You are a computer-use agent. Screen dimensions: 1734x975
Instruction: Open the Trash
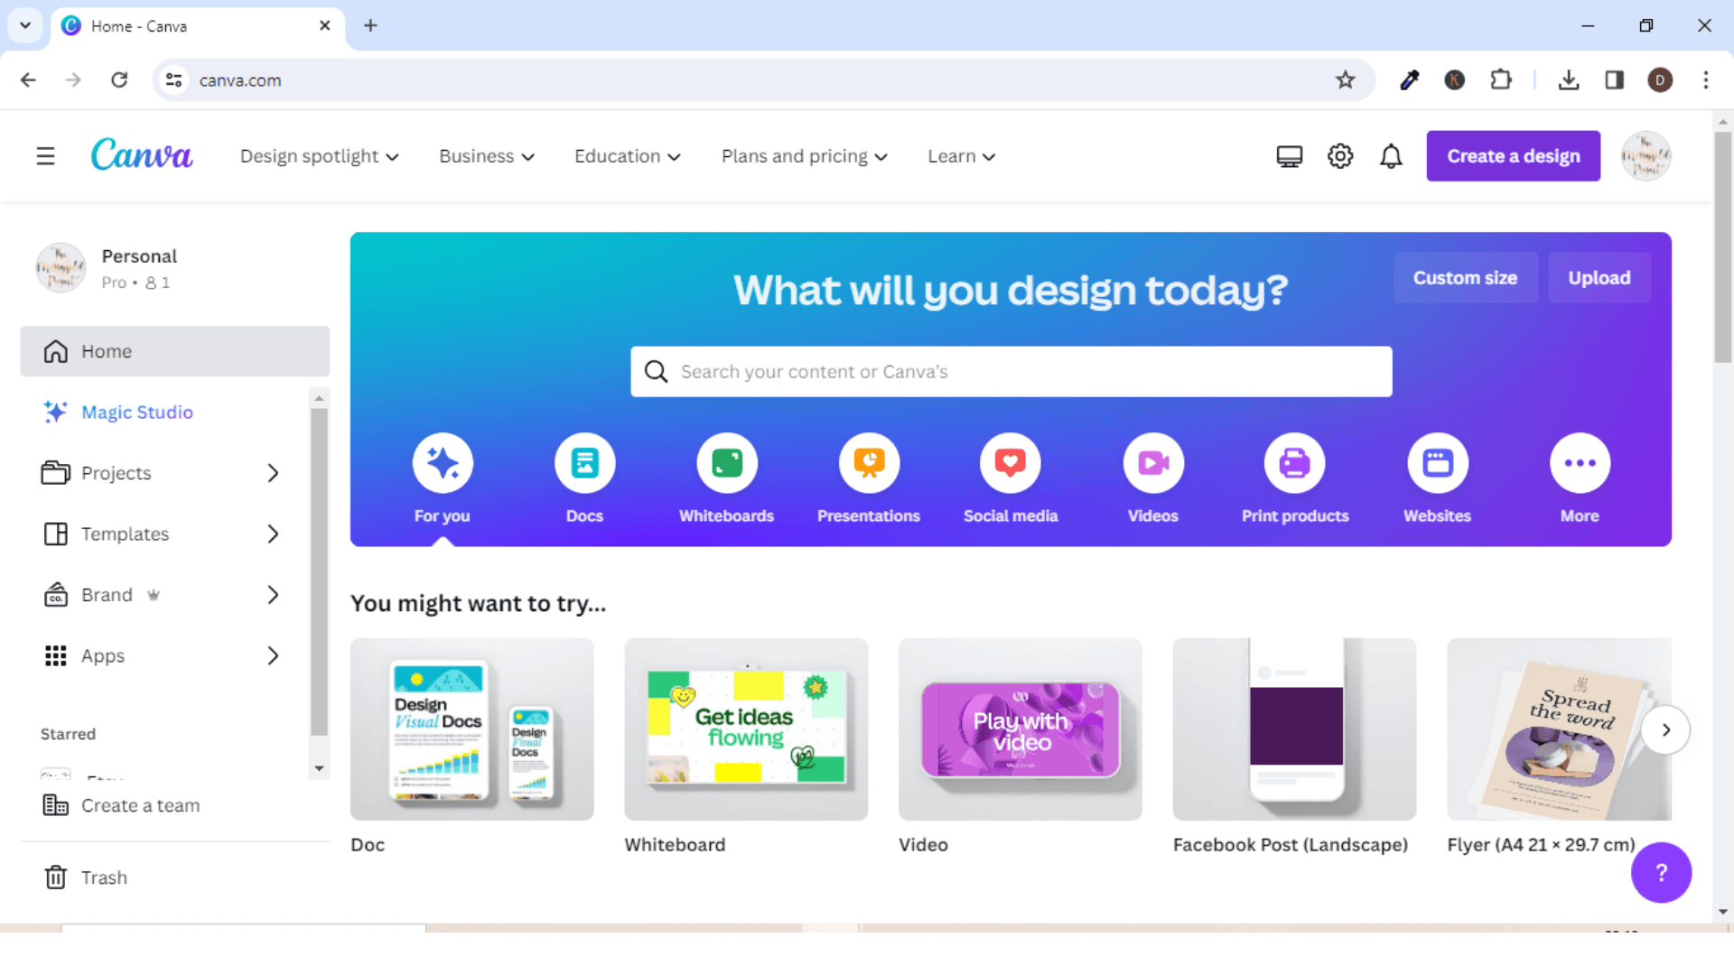[x=104, y=877]
